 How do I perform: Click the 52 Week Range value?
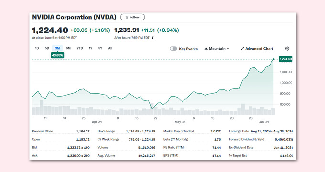point(142,139)
